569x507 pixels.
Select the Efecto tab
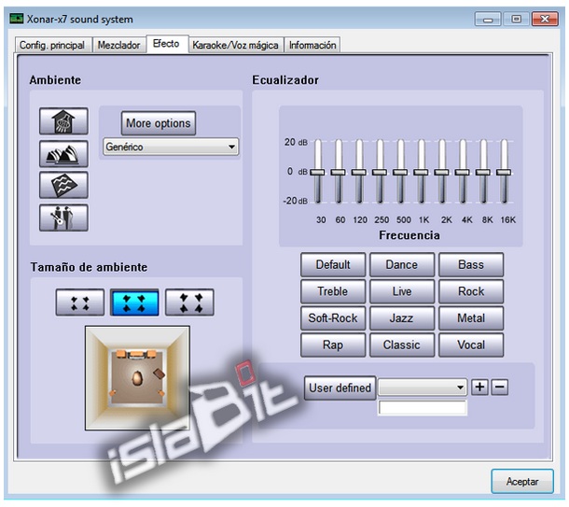166,44
